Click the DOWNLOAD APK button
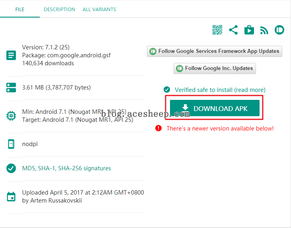The image size is (291, 228). (215, 108)
